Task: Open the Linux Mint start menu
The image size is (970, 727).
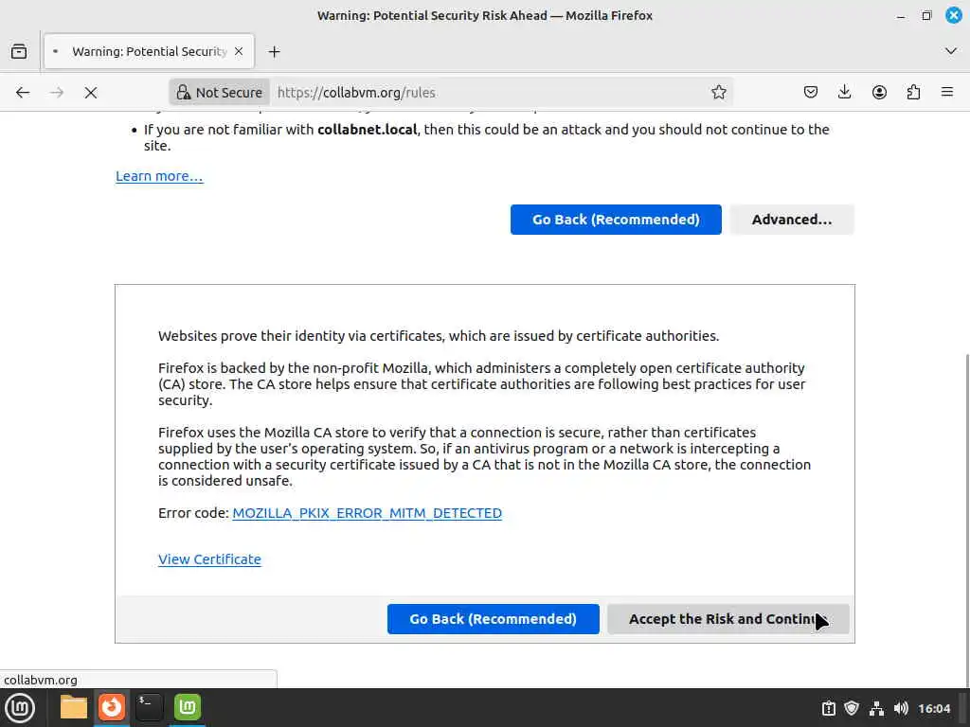Action: coord(20,708)
